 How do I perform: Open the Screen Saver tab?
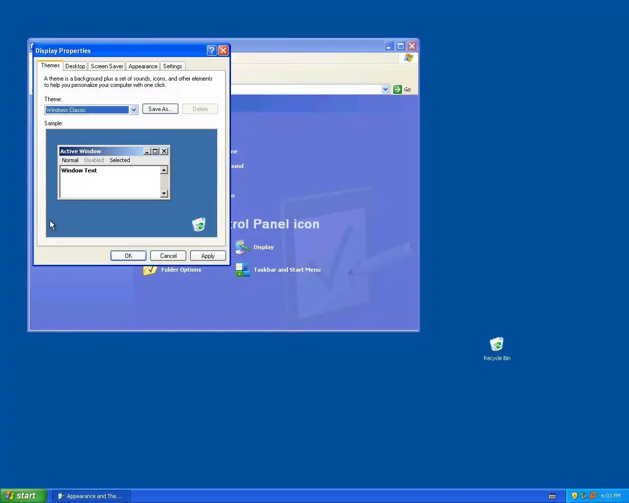[107, 66]
